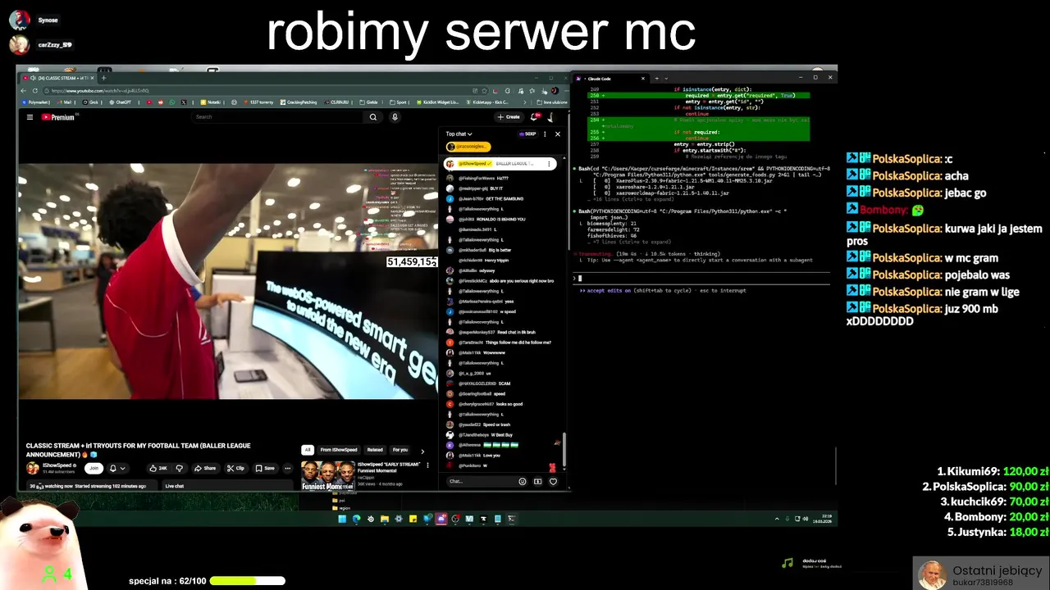Show hidden system tray icons

(777, 519)
